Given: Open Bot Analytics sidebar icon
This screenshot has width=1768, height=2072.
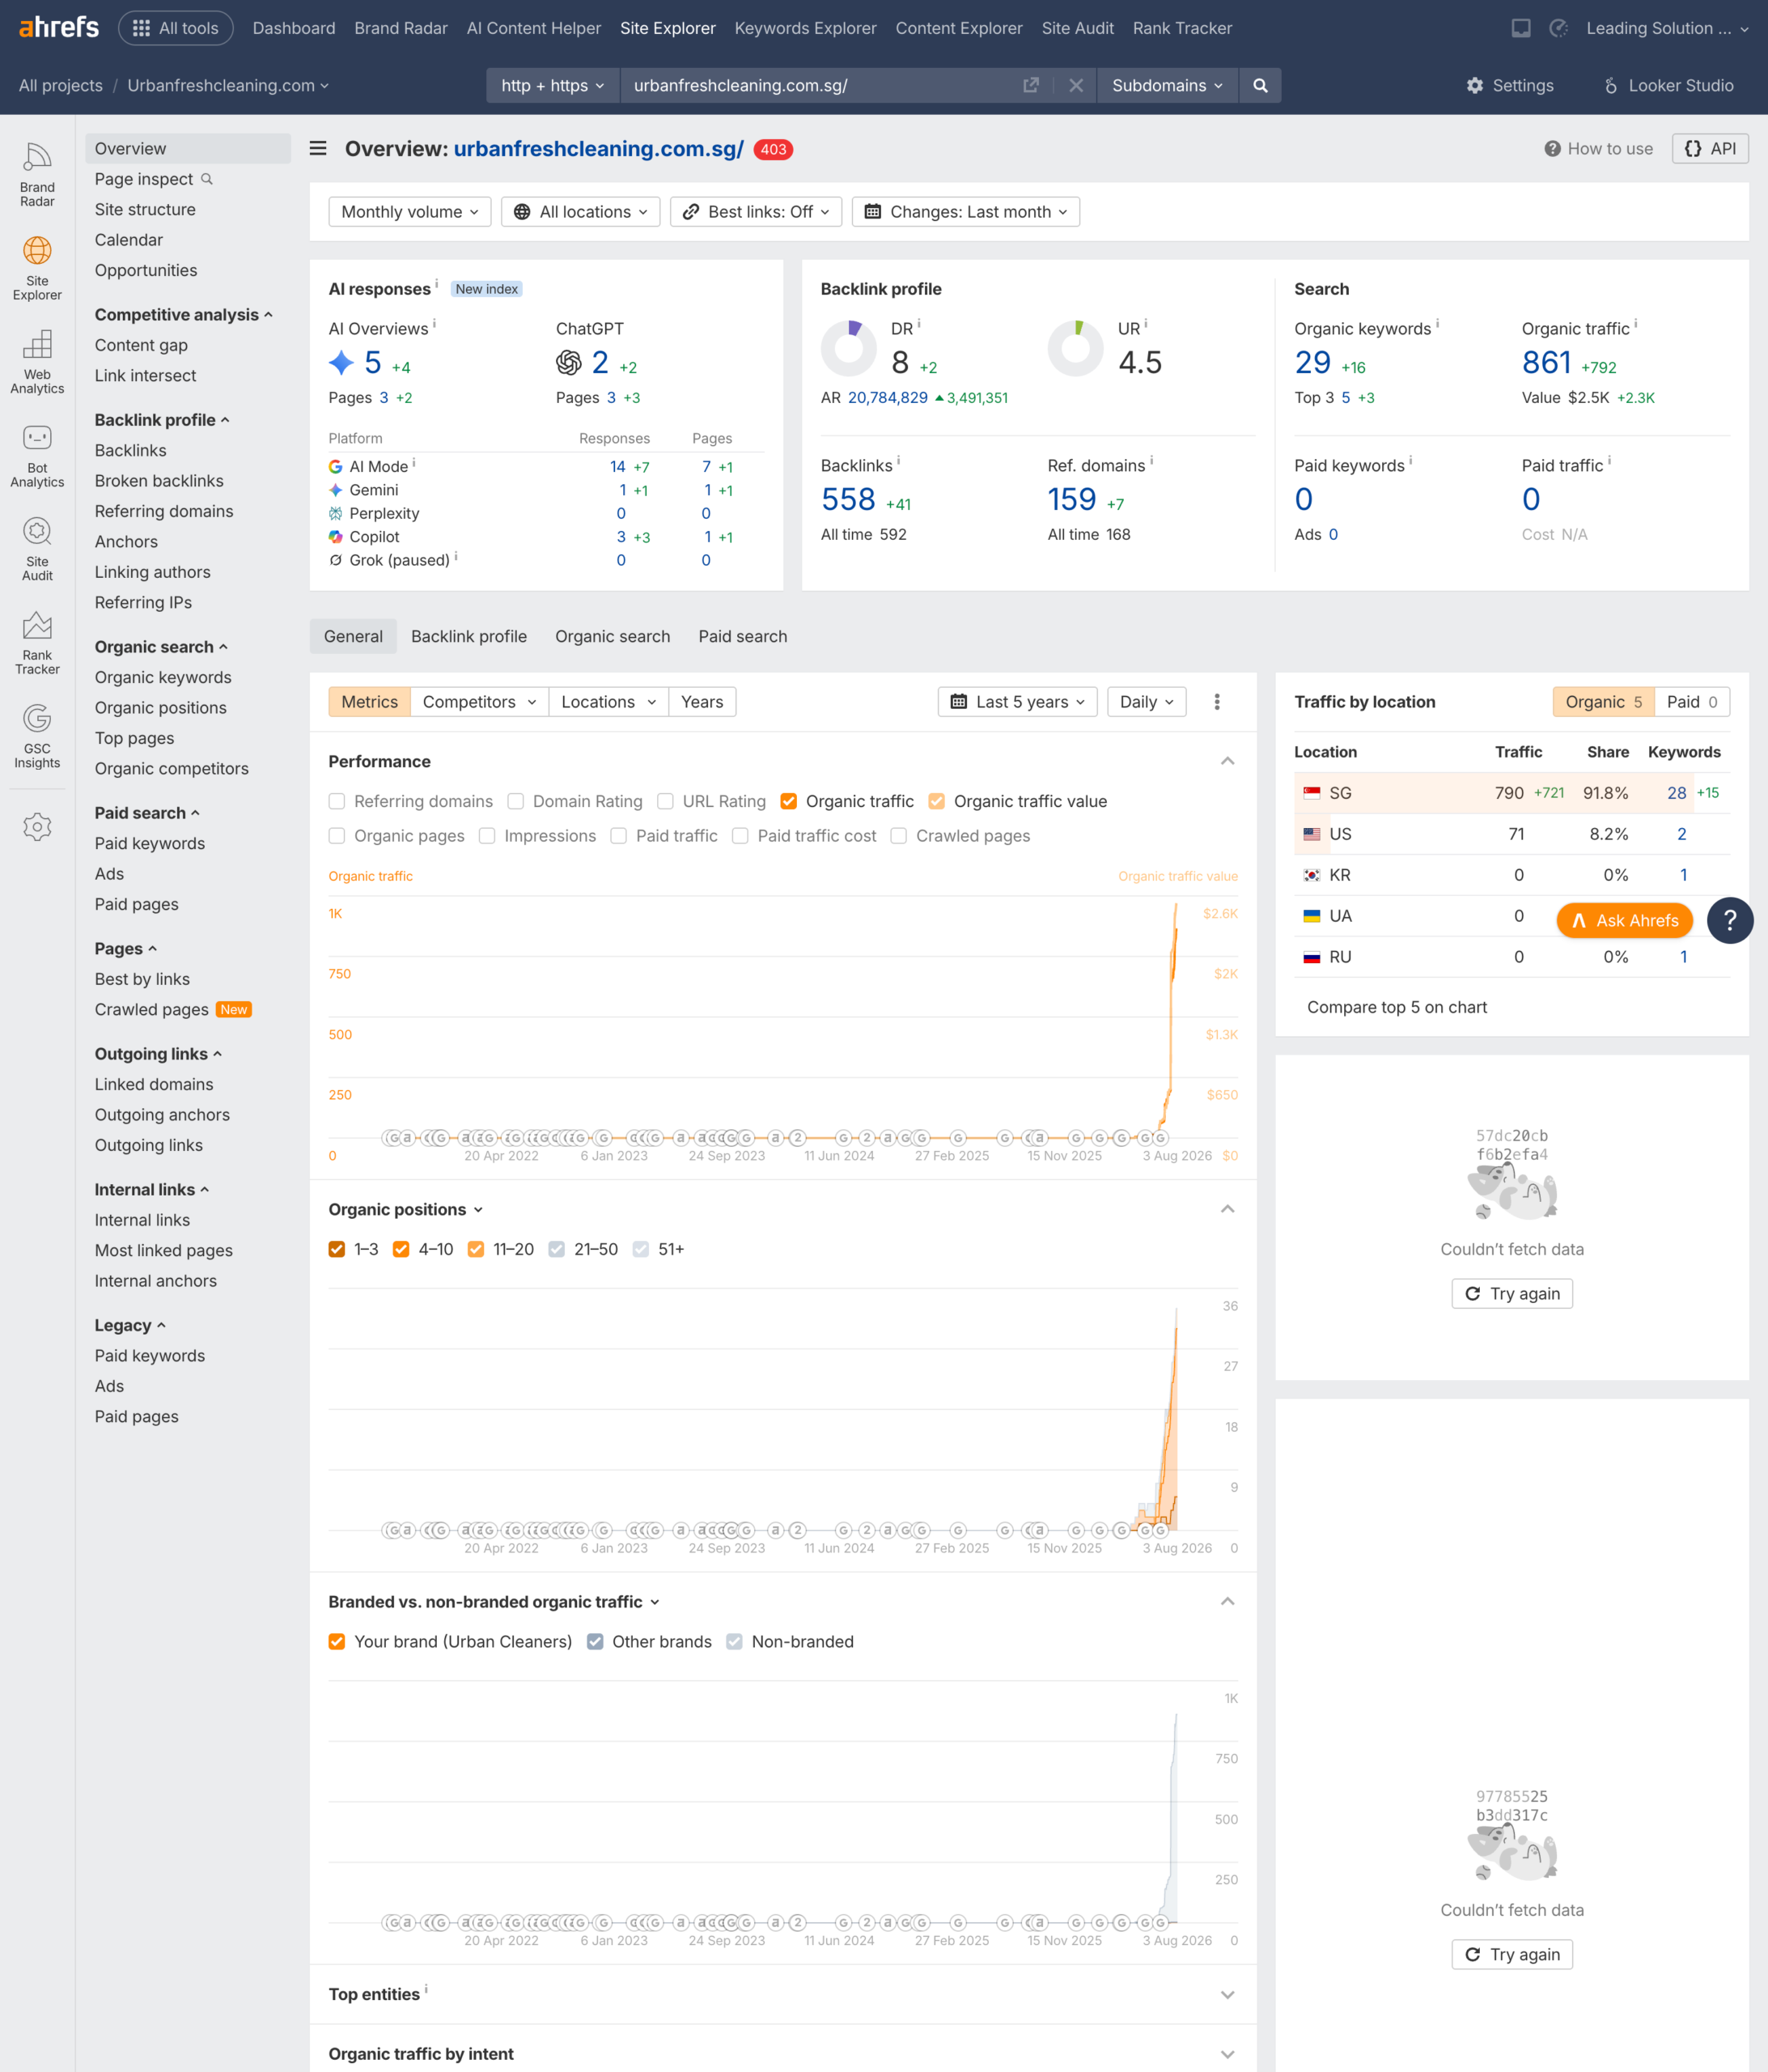Looking at the screenshot, I should click(37, 456).
